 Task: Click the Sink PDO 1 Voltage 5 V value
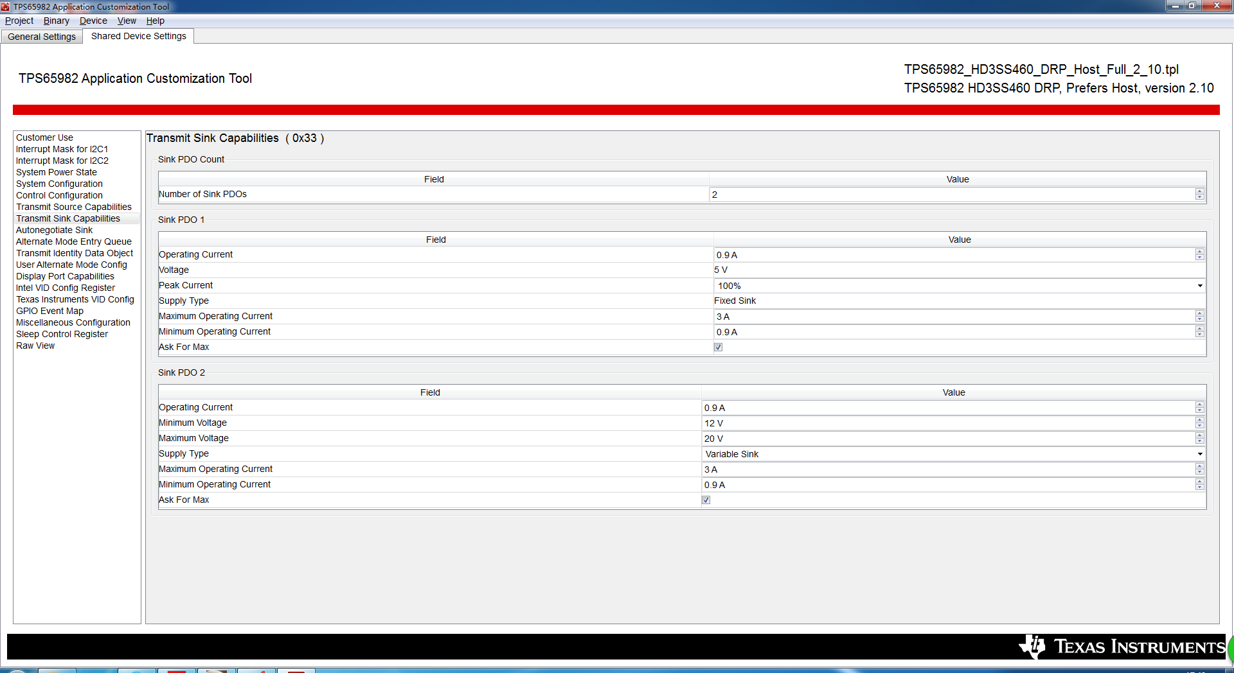click(720, 270)
